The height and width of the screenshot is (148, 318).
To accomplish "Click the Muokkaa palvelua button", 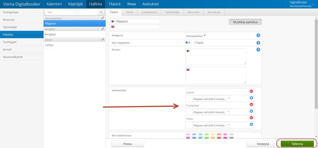I will coord(245,22).
